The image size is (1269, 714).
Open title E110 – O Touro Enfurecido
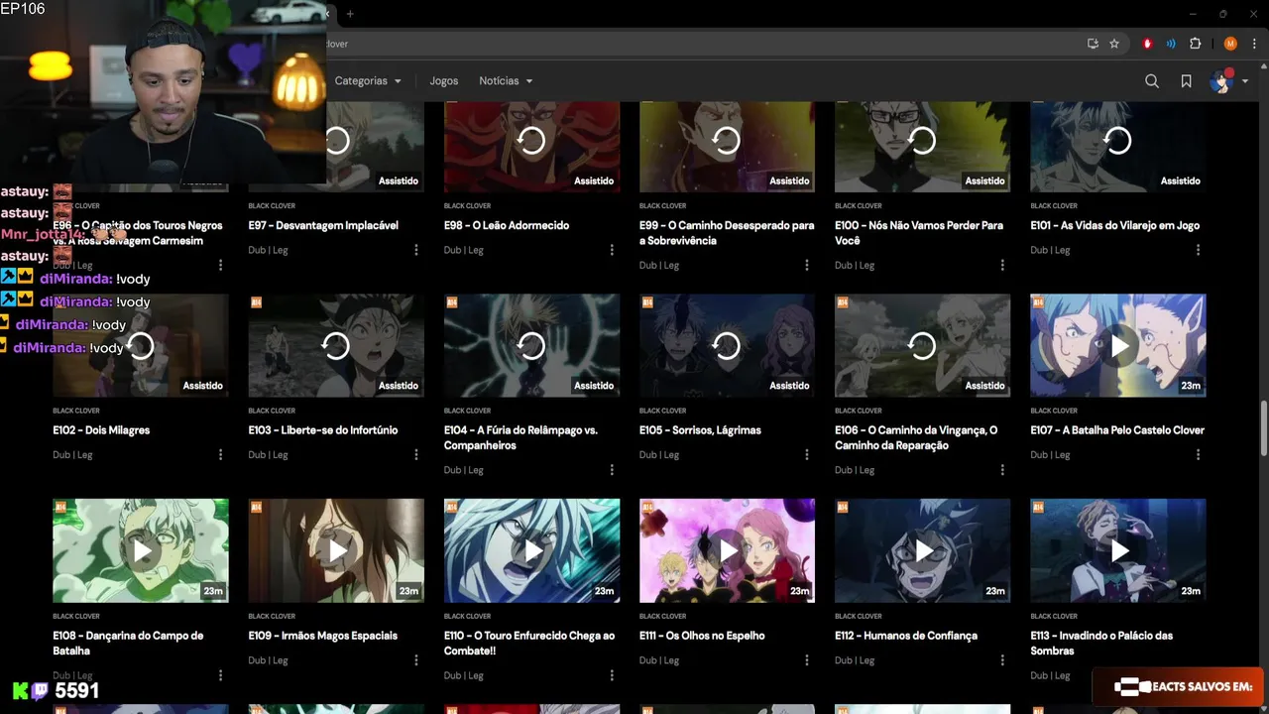click(x=529, y=643)
